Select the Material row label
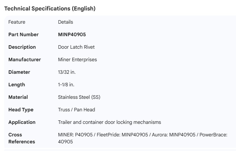 18,97
